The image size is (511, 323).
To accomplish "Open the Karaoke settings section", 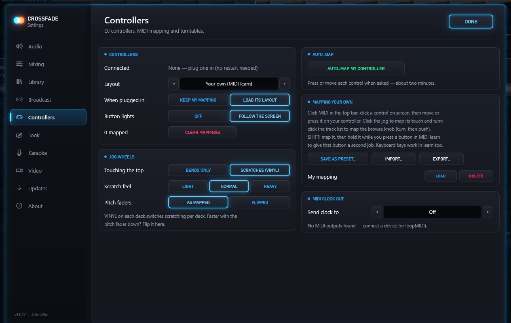I will [48, 153].
